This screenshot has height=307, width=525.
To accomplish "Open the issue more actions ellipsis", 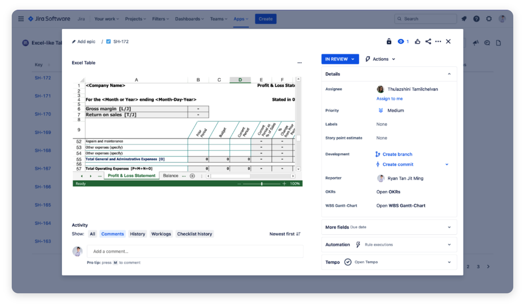I will coord(438,41).
